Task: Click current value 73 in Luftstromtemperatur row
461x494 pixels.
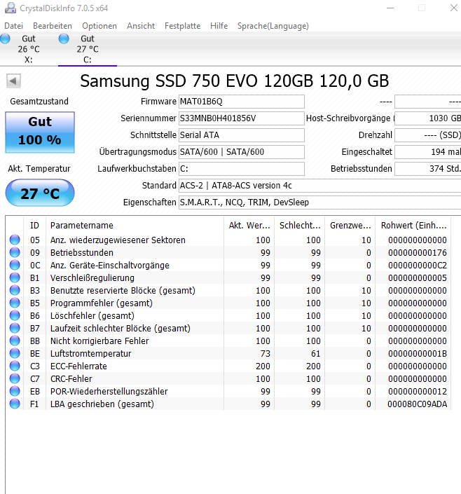Action: tap(266, 353)
